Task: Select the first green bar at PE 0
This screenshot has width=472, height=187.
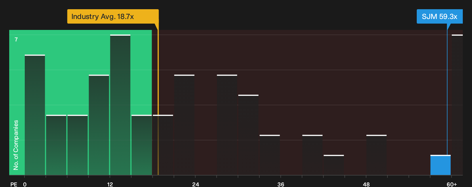Action: click(35, 115)
